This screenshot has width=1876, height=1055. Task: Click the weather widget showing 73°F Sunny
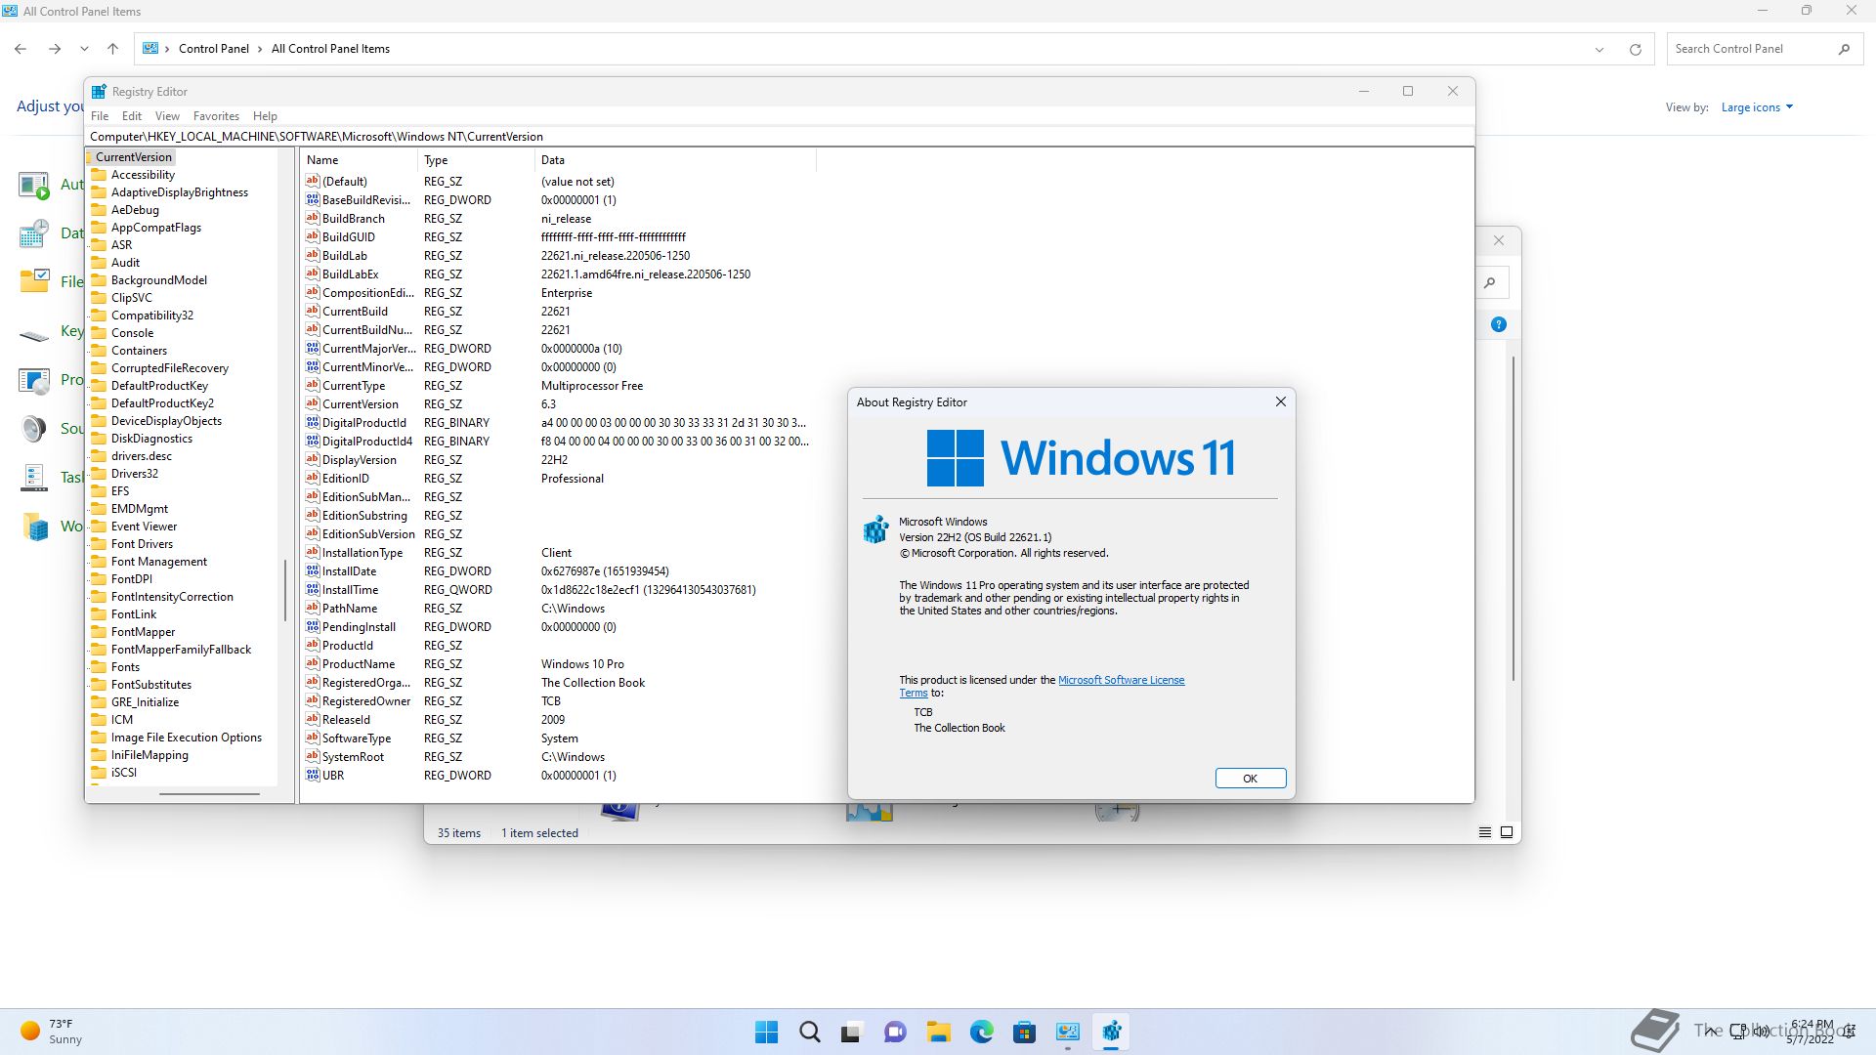(x=51, y=1032)
